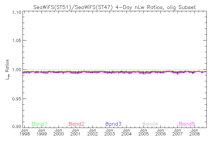214x143 pixels.
Task: Click the Jan 2008 x-axis label
Action: [194, 132]
